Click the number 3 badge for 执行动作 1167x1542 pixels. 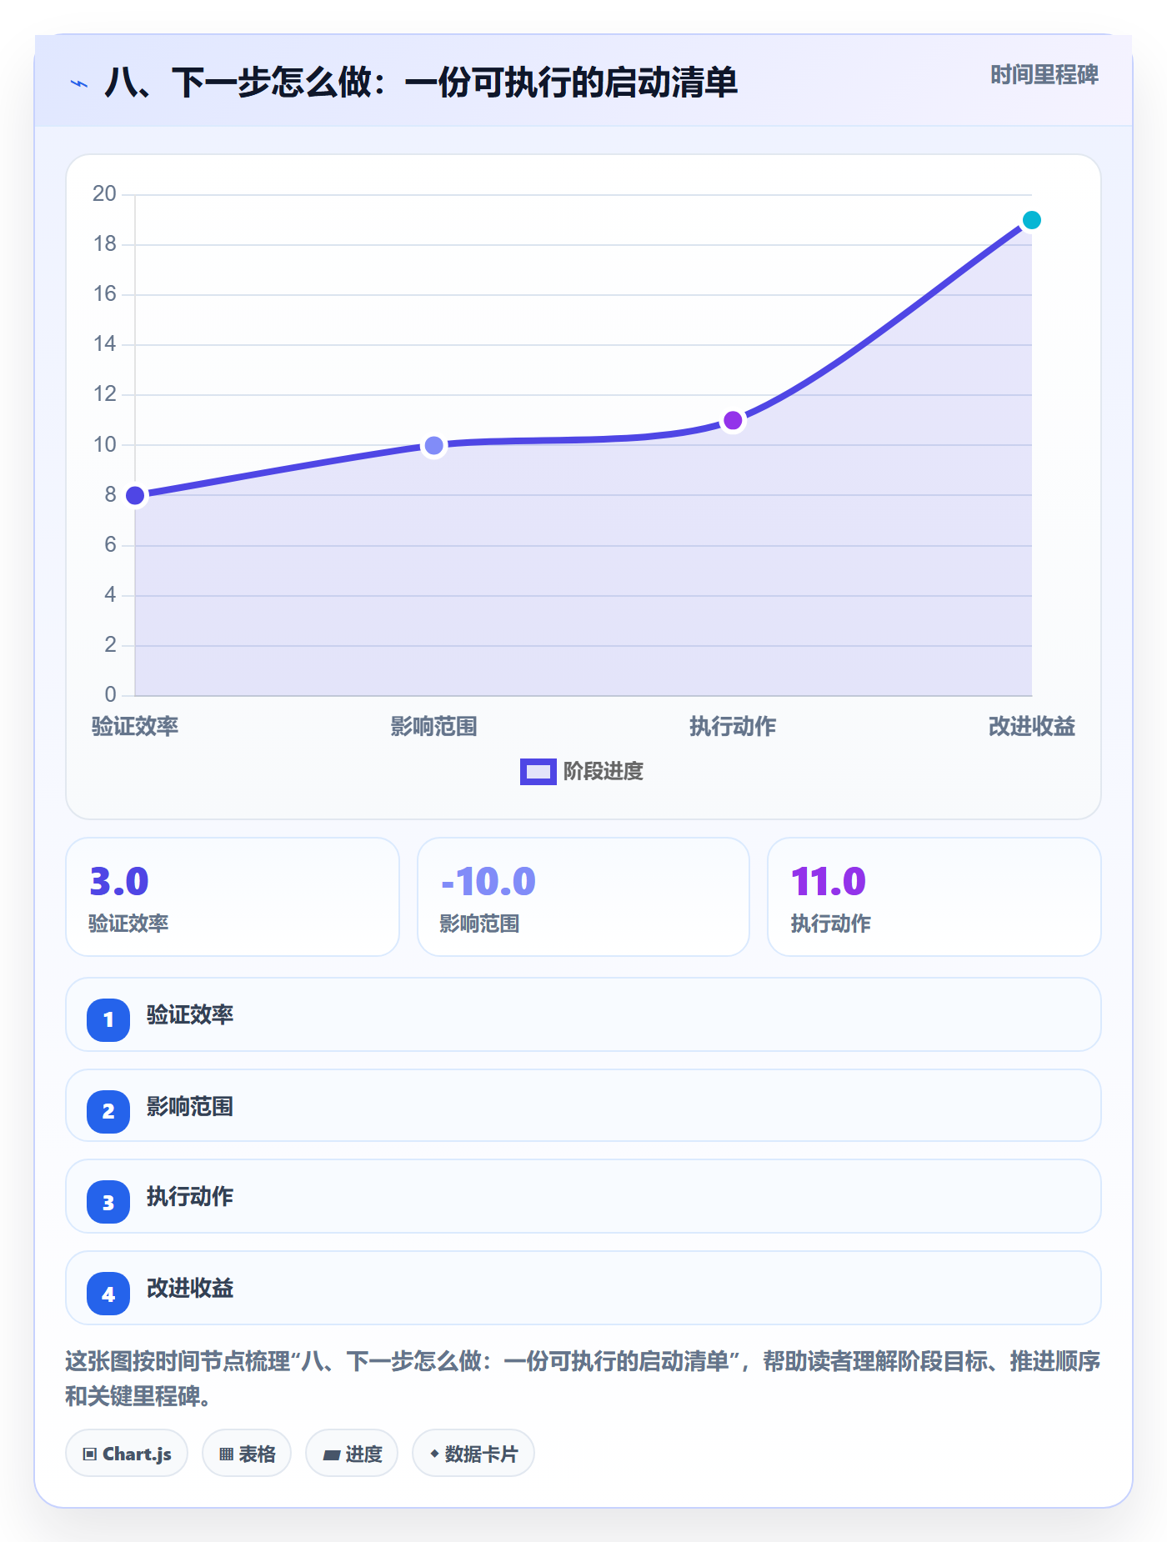tap(108, 1202)
